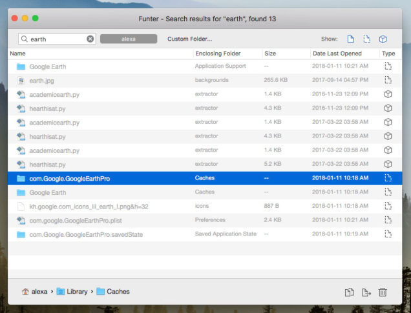
Task: Click image file icon of earth.jpg
Action: (x=21, y=81)
